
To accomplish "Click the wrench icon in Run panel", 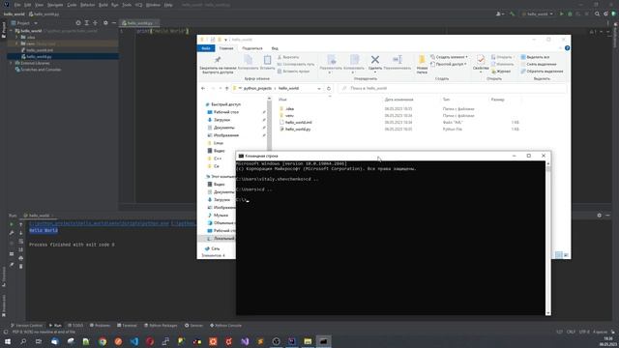I will [12, 233].
